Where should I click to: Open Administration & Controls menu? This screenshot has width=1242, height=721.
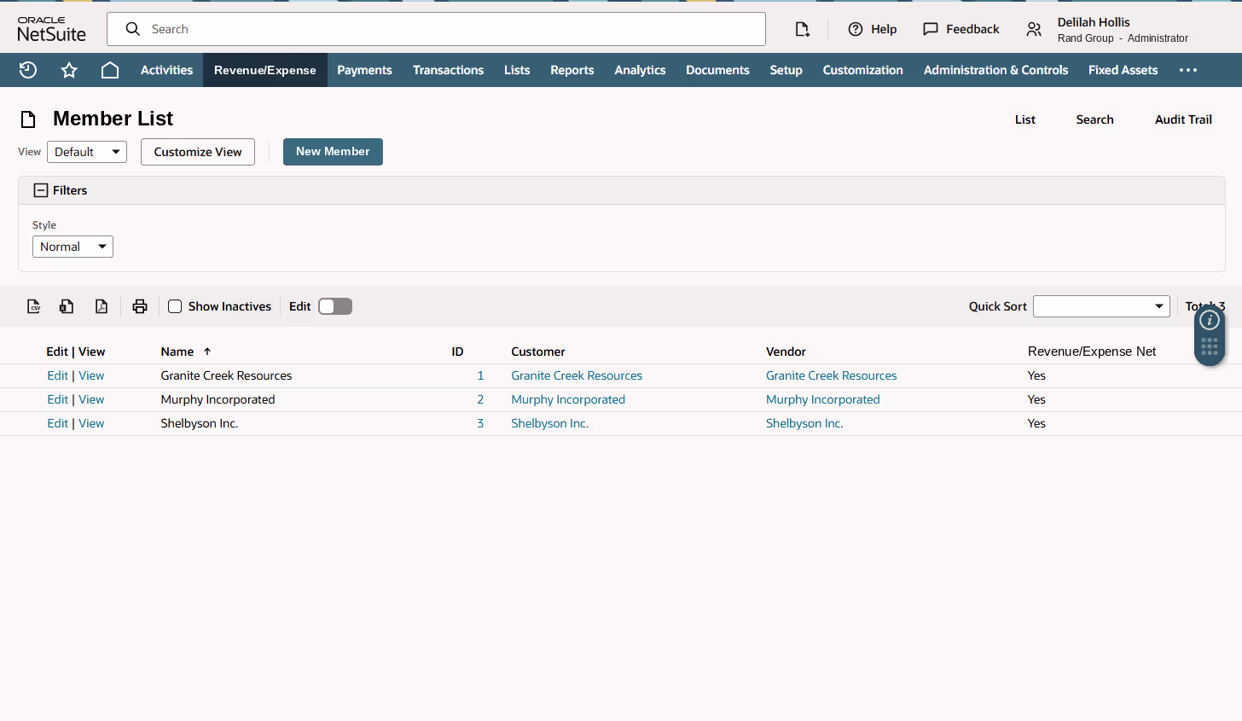[995, 70]
